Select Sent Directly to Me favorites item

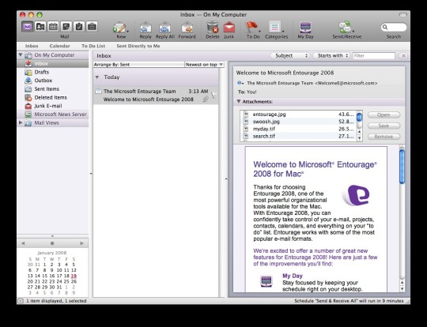click(x=138, y=46)
